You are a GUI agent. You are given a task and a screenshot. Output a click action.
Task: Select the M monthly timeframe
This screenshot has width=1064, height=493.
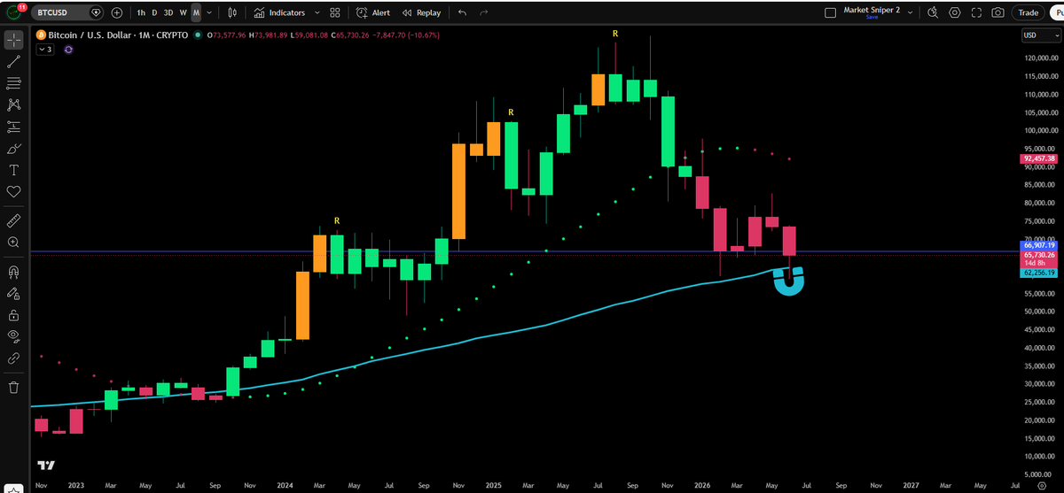[x=196, y=13]
